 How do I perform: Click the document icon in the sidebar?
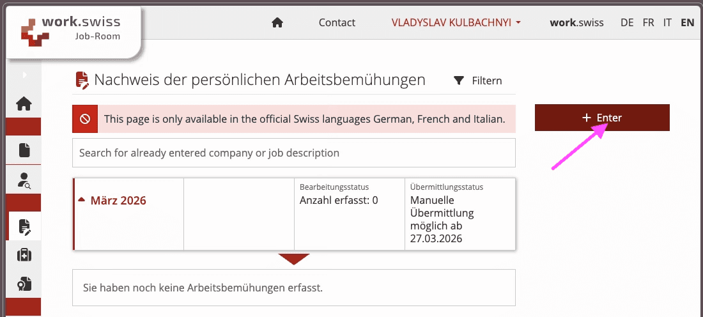(x=24, y=150)
